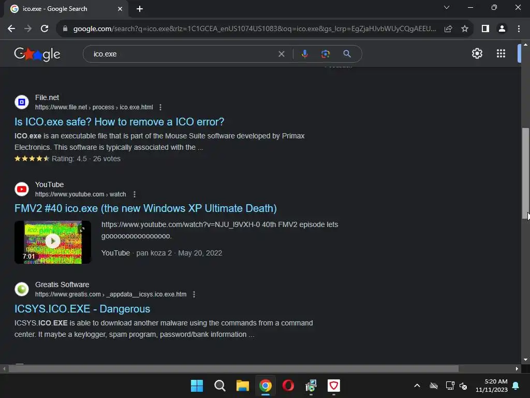Viewport: 530px width, 398px height.
Task: Search by voice microphone icon
Action: [x=304, y=54]
